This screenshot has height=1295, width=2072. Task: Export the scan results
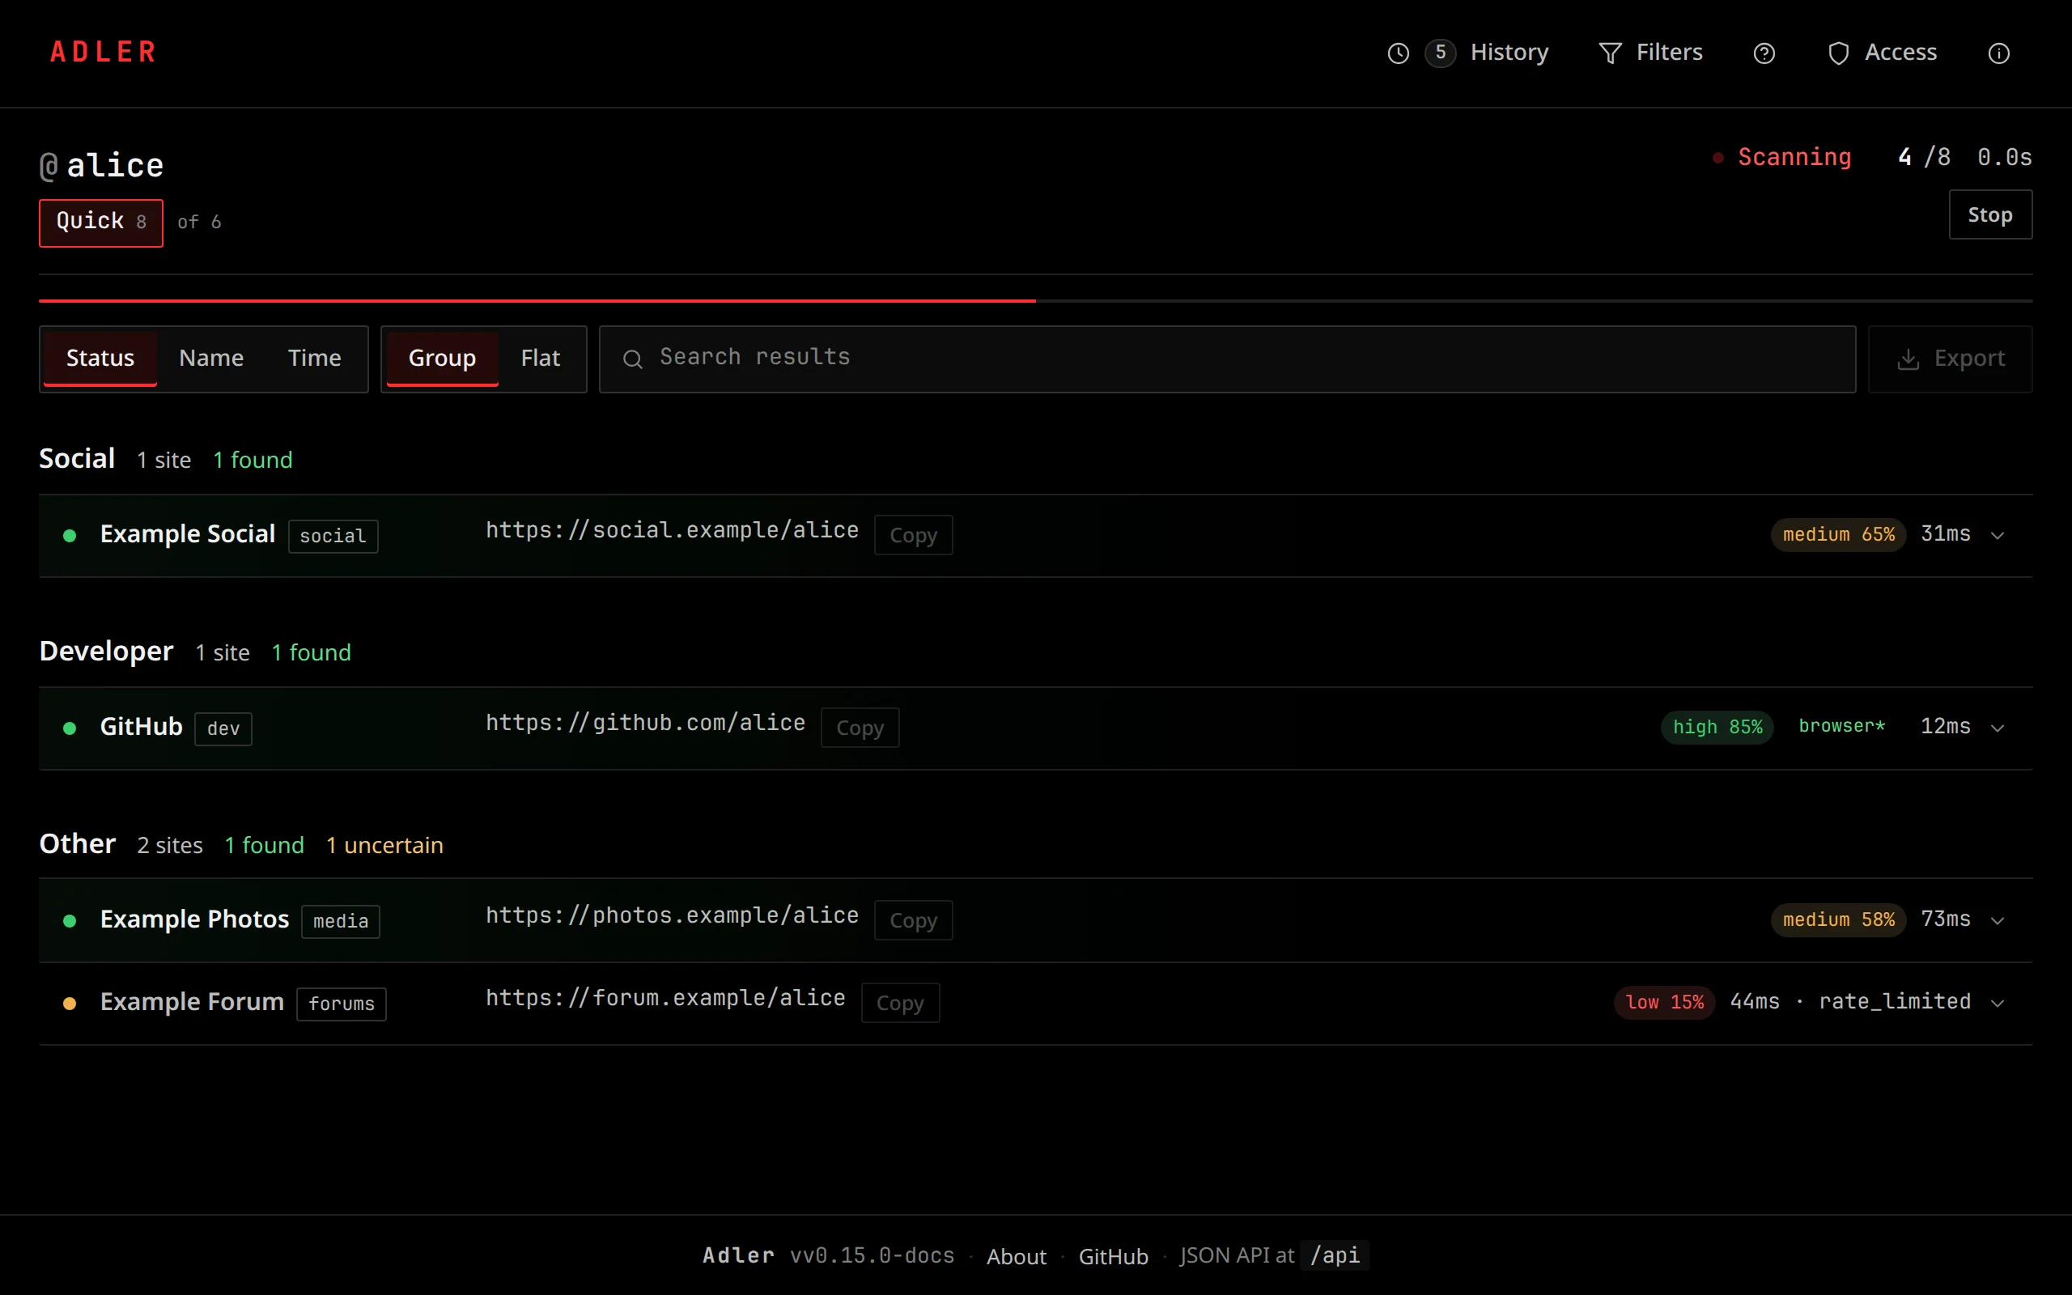click(1950, 359)
